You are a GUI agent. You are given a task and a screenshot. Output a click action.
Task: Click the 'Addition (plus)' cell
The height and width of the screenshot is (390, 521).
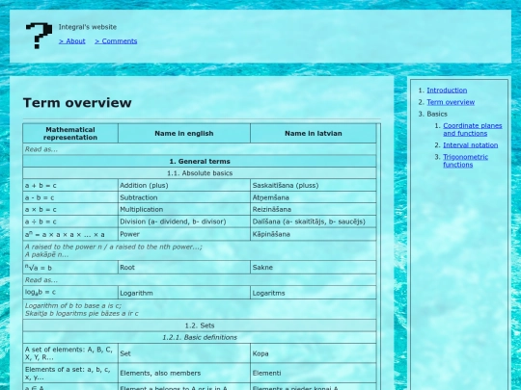184,186
